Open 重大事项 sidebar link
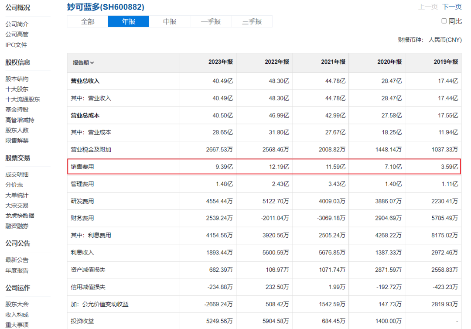Image resolution: width=471 pixels, height=329 pixels. (x=17, y=325)
